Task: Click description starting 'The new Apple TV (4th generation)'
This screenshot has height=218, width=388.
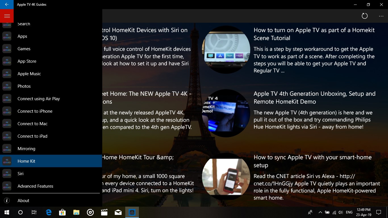Action: pos(313,120)
